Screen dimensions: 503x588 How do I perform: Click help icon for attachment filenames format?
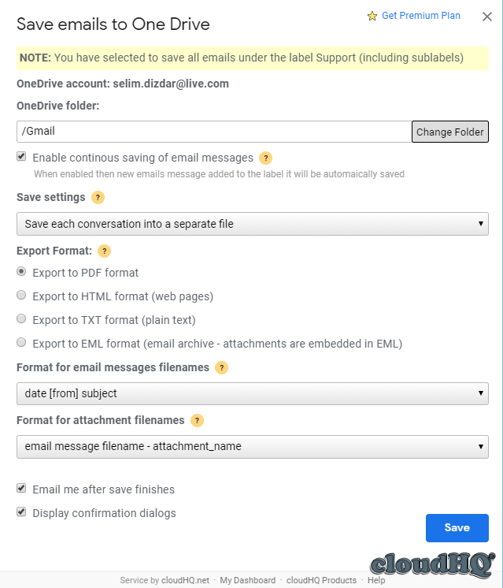(197, 420)
